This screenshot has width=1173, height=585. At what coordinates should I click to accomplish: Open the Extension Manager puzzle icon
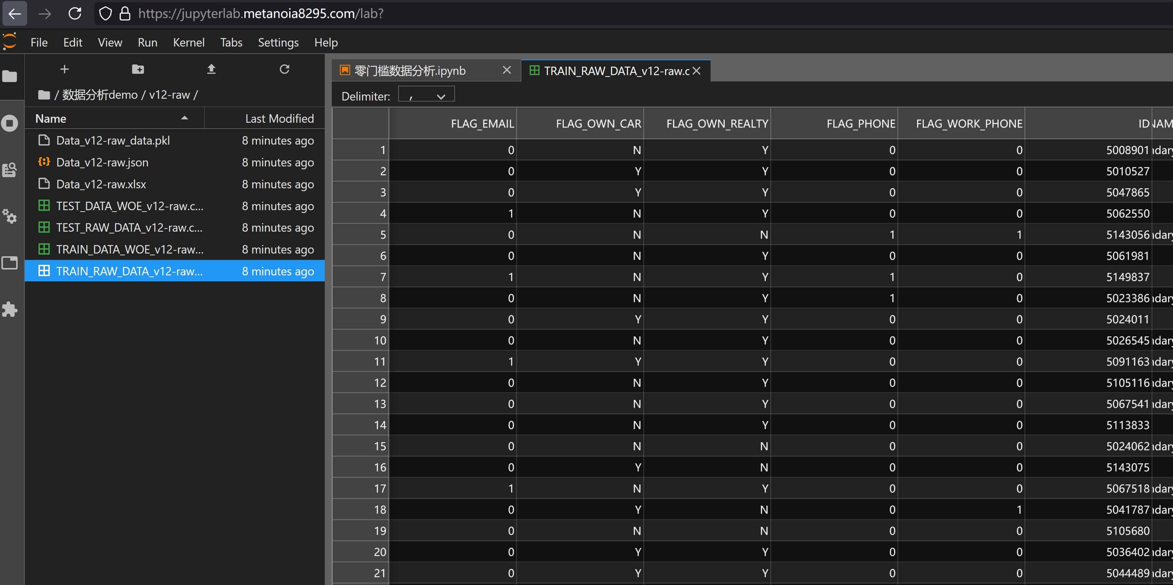pos(10,309)
